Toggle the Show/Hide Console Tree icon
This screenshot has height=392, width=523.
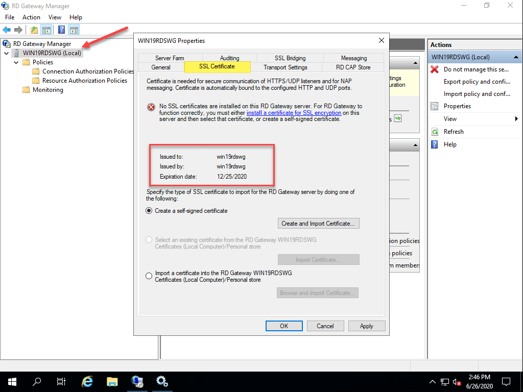tap(46, 30)
